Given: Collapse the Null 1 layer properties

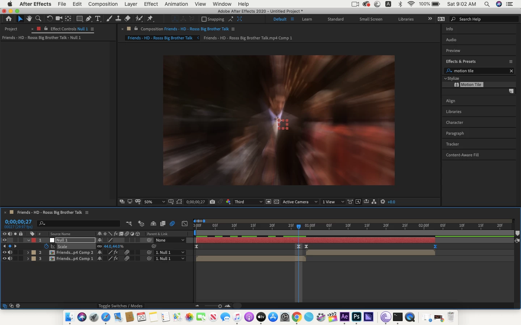Looking at the screenshot, I should pos(28,240).
